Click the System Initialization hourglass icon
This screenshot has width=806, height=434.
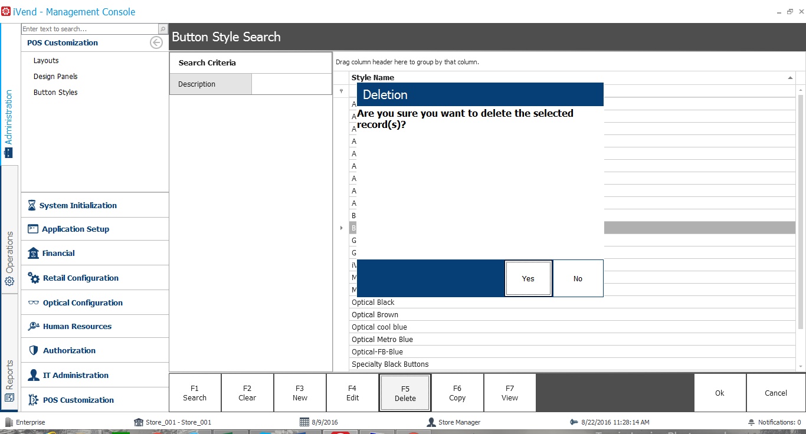coord(32,205)
